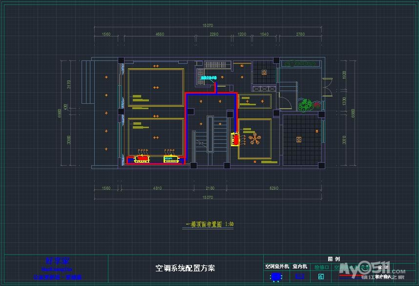Click the 4680 dimension text

(x=159, y=34)
